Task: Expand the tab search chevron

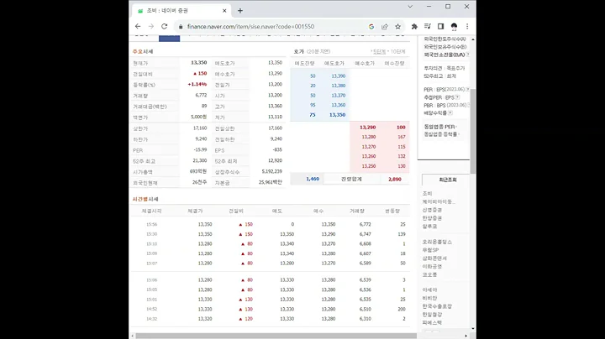Action: pyautogui.click(x=410, y=7)
